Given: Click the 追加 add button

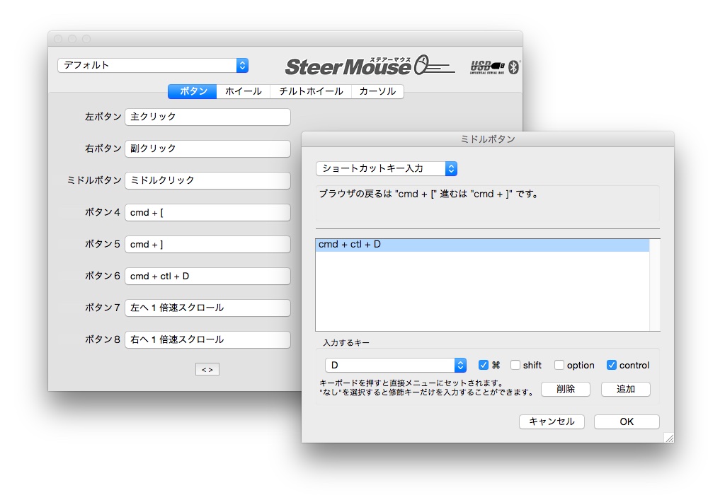Looking at the screenshot, I should [625, 389].
